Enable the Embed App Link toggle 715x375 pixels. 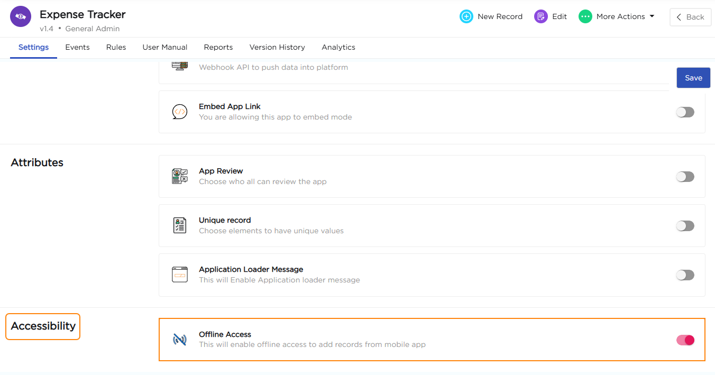(685, 112)
